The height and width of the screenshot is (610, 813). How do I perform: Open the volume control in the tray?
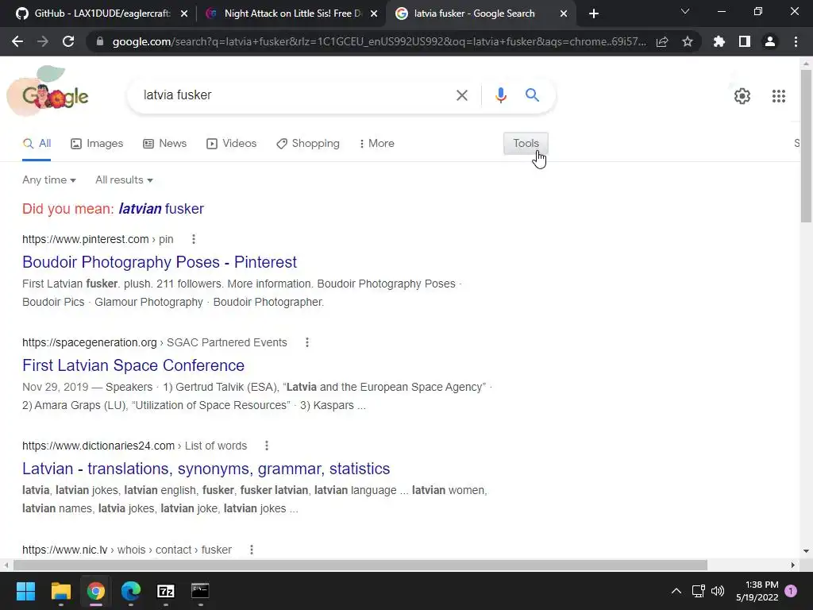[718, 591]
